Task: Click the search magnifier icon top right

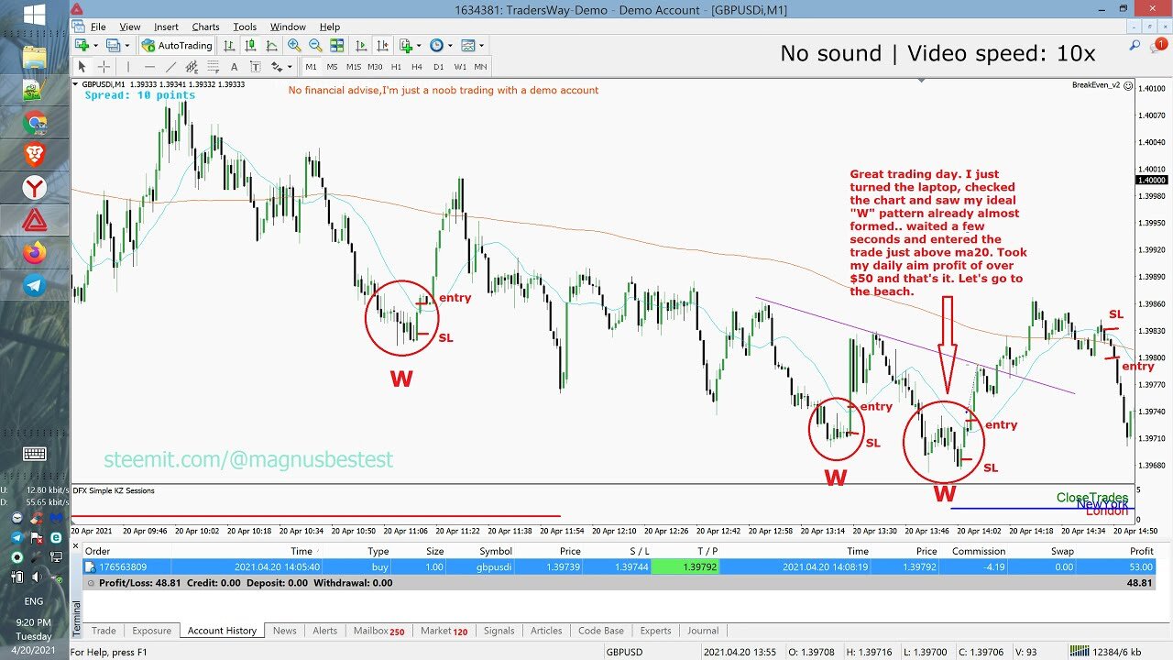Action: point(1135,45)
